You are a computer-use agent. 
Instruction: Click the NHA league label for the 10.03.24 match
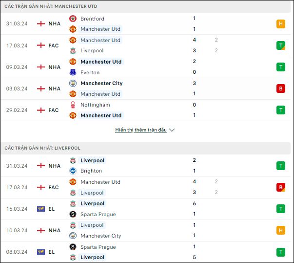click(x=55, y=230)
